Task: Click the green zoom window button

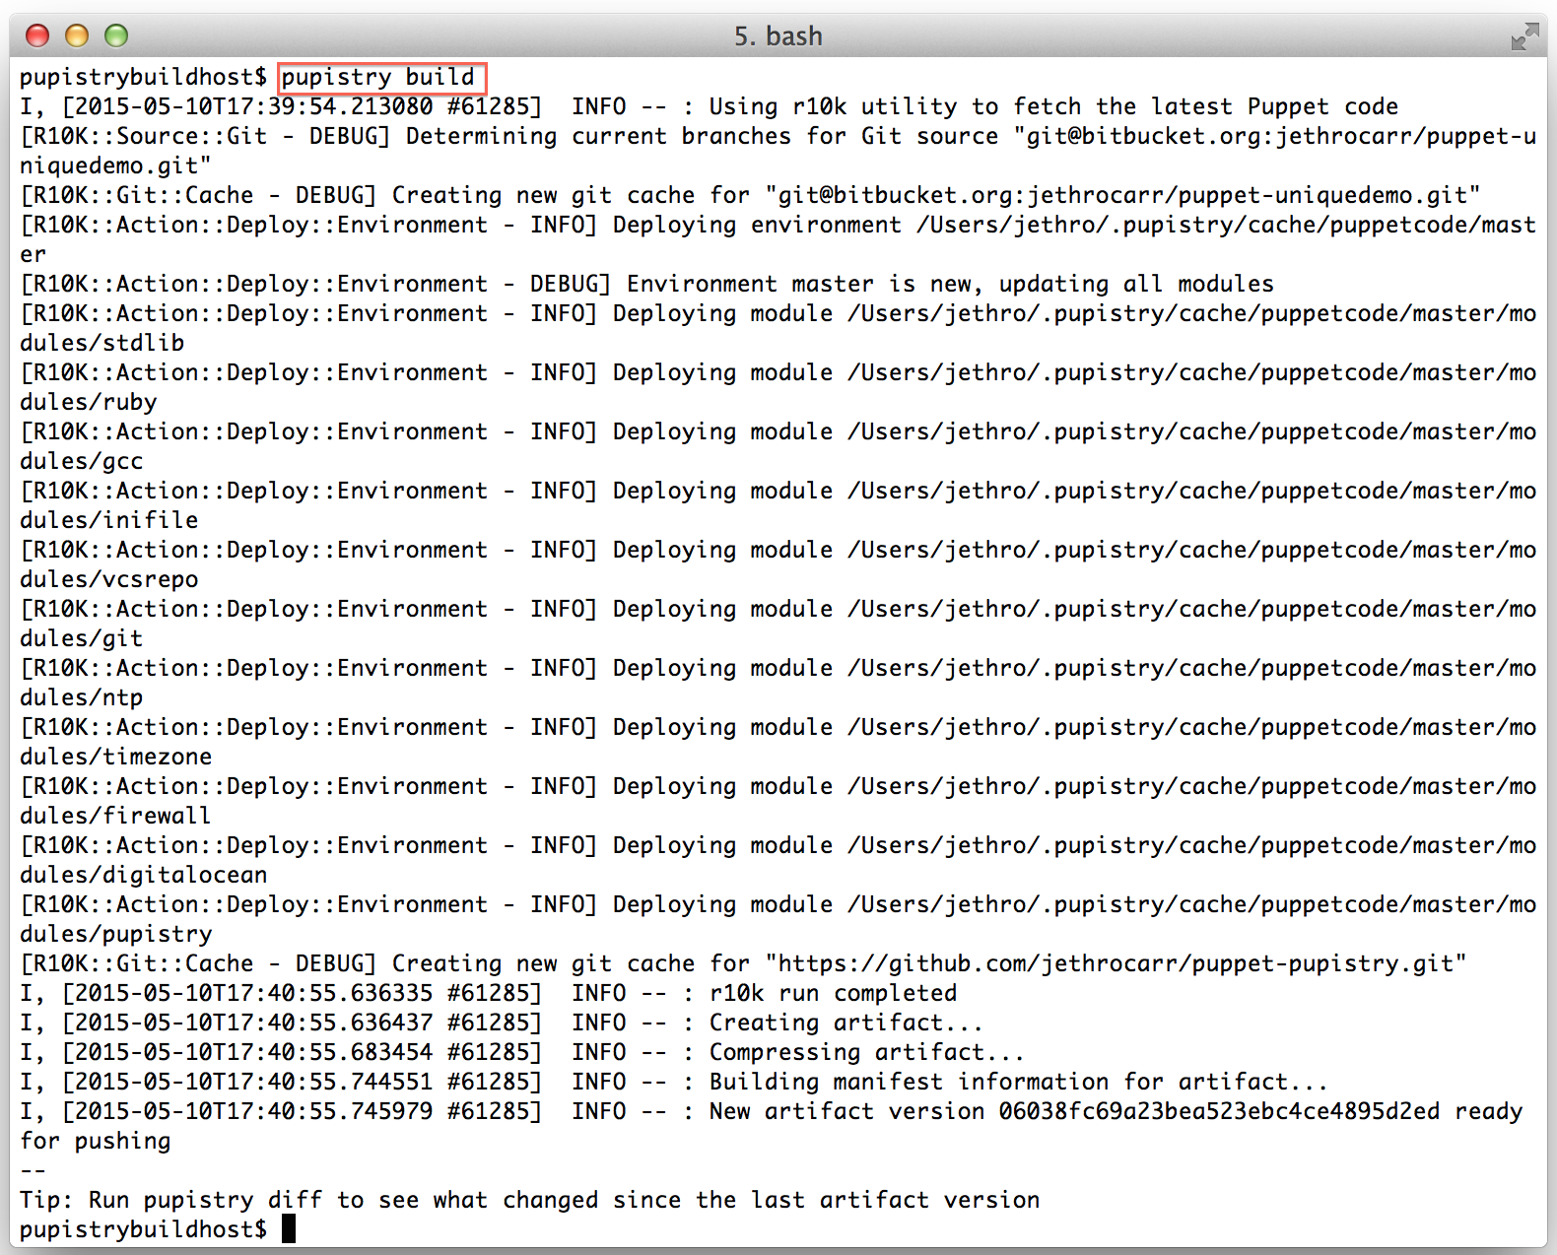Action: tap(116, 36)
